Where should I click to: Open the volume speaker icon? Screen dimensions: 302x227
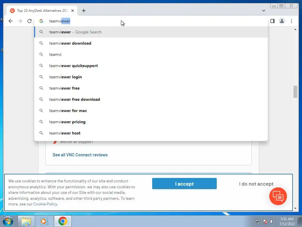(272, 221)
